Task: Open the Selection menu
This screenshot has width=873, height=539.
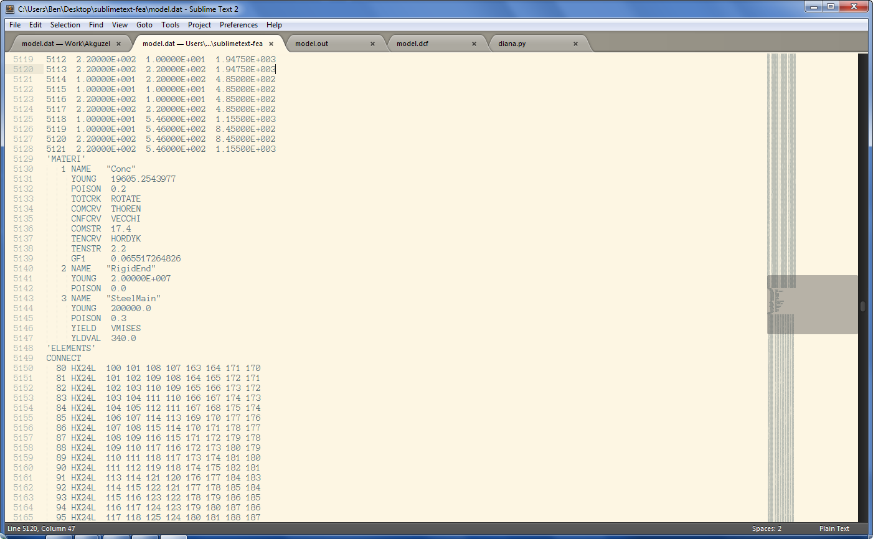Action: tap(65, 25)
